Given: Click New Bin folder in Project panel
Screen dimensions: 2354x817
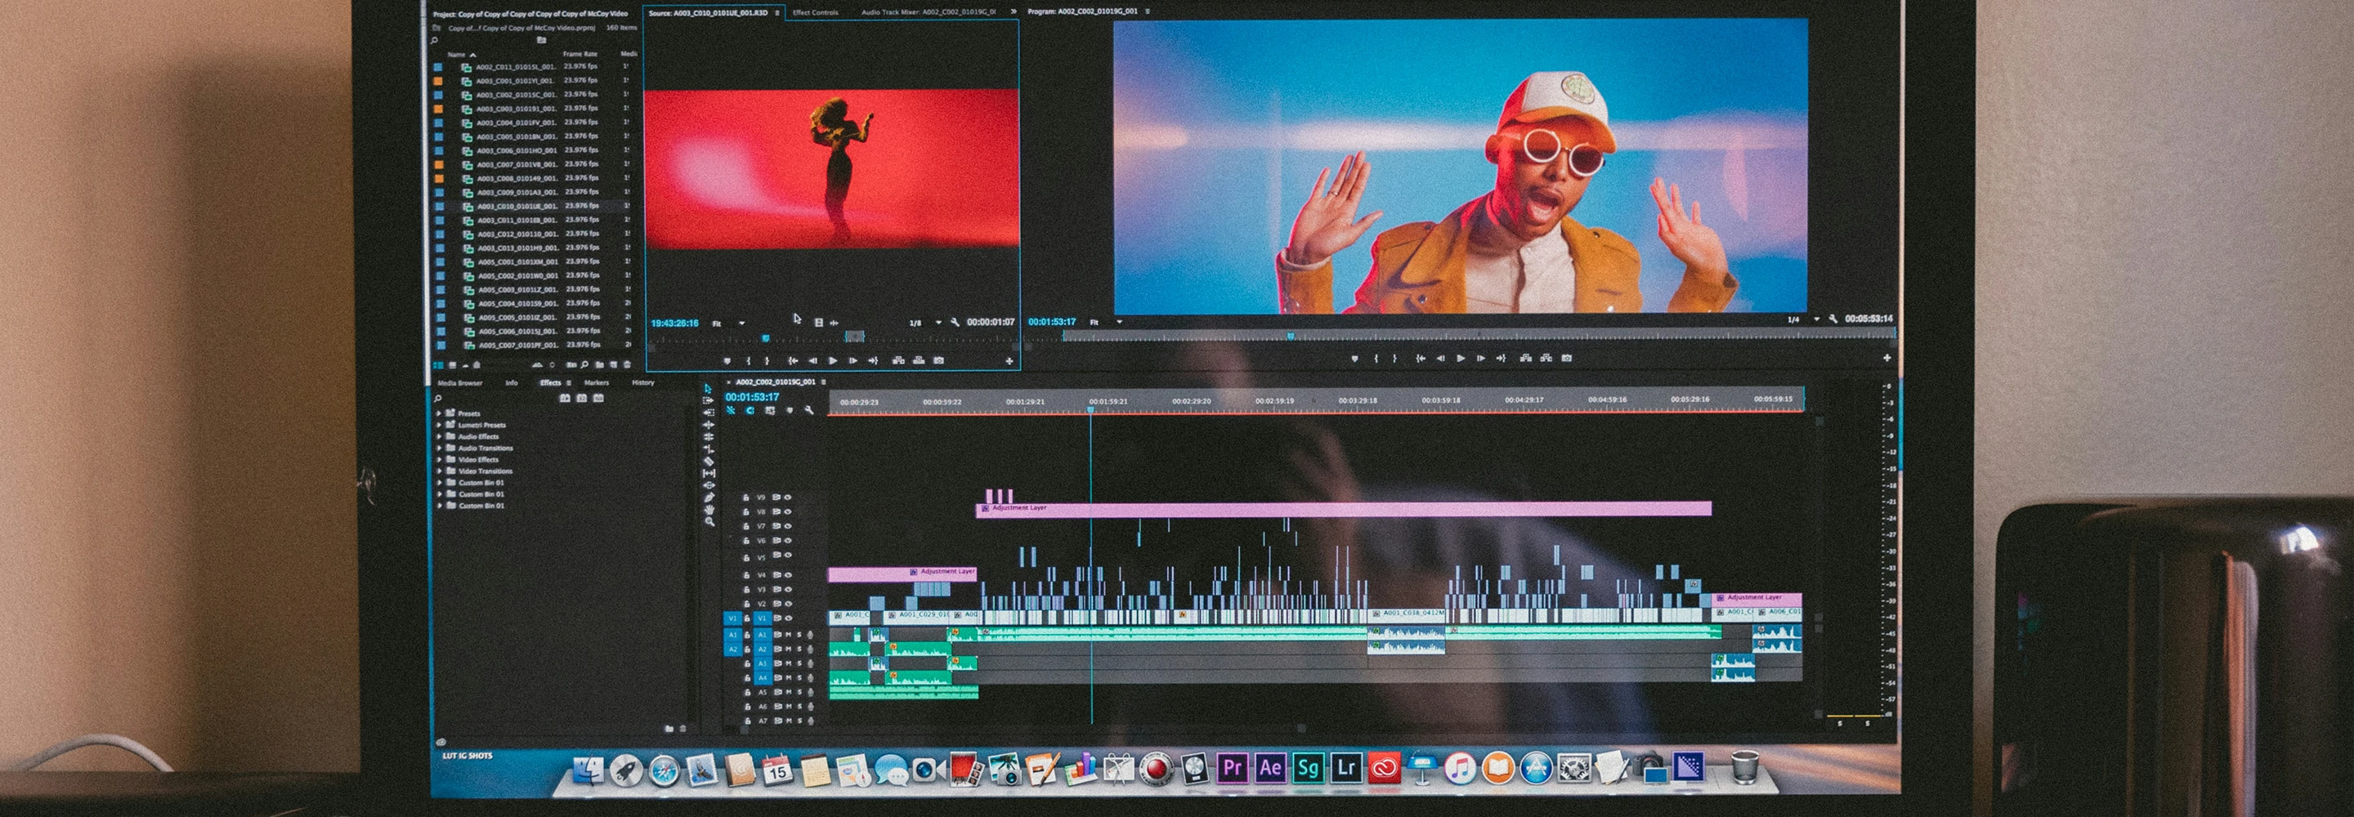Looking at the screenshot, I should coord(601,364).
